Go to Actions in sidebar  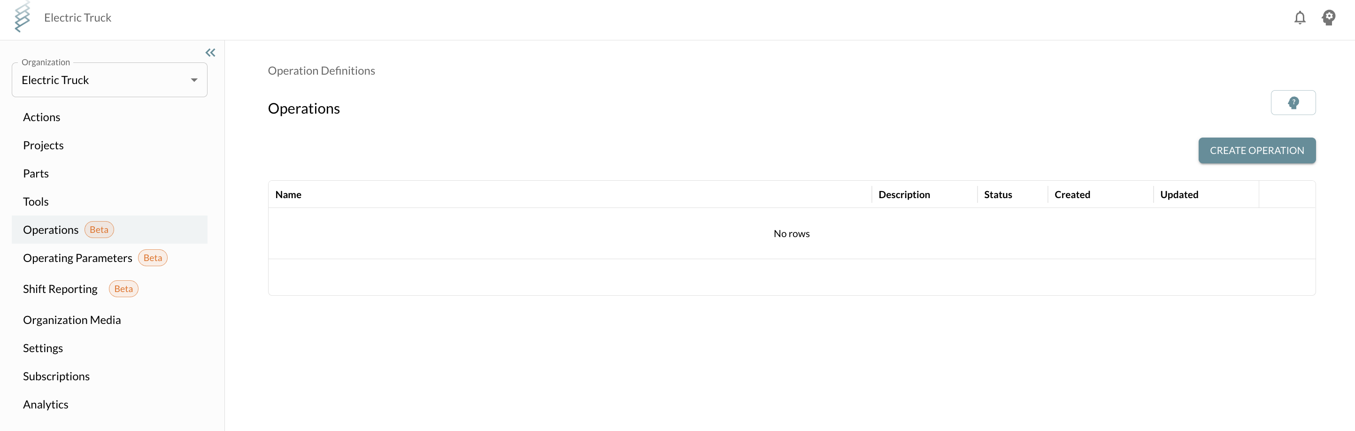(x=42, y=117)
